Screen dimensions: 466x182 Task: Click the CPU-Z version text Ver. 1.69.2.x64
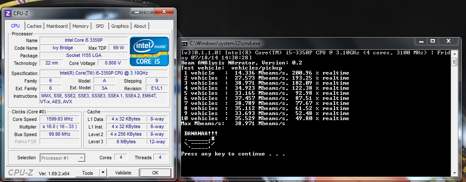coord(54,173)
